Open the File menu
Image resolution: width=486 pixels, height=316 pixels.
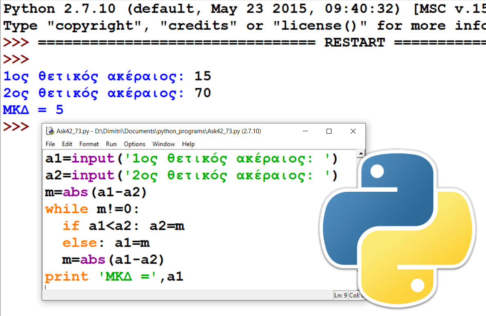(50, 144)
